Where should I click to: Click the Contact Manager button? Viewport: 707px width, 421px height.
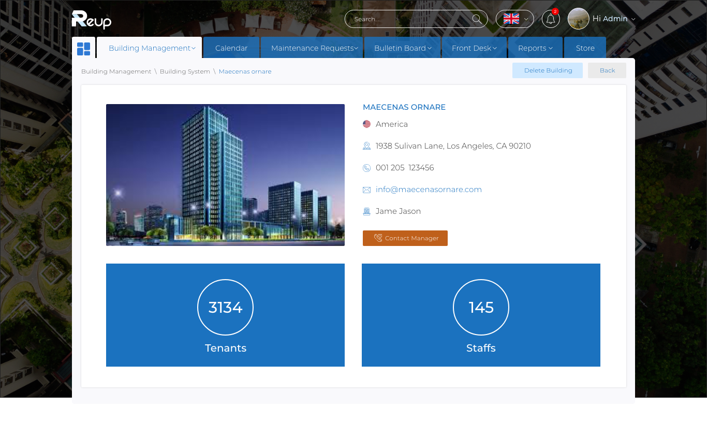pyautogui.click(x=405, y=238)
